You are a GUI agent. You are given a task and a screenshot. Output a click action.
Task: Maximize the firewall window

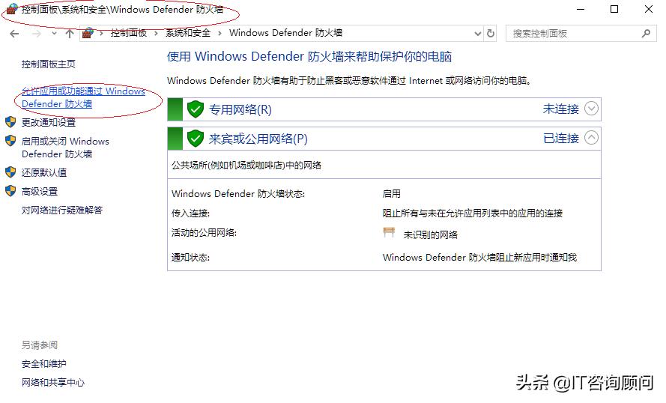tap(614, 9)
